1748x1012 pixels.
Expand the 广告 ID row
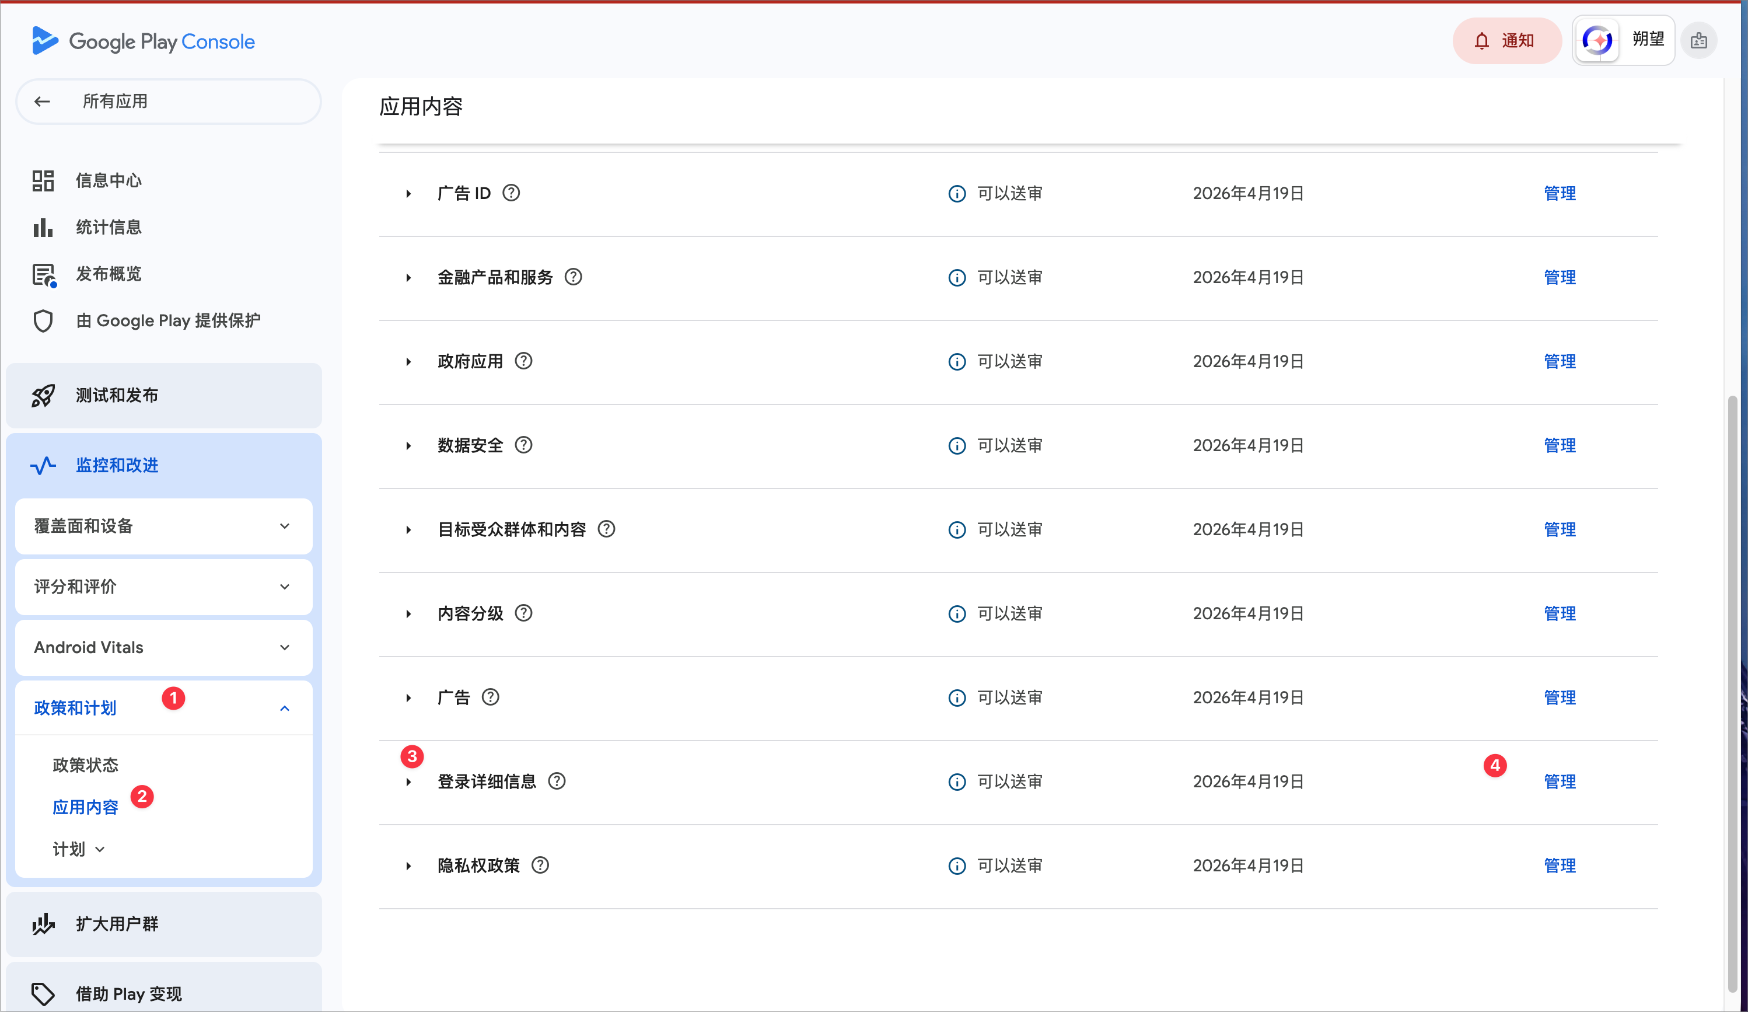pyautogui.click(x=408, y=194)
